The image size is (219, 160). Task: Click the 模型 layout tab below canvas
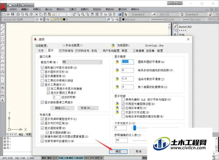[x=21, y=134]
